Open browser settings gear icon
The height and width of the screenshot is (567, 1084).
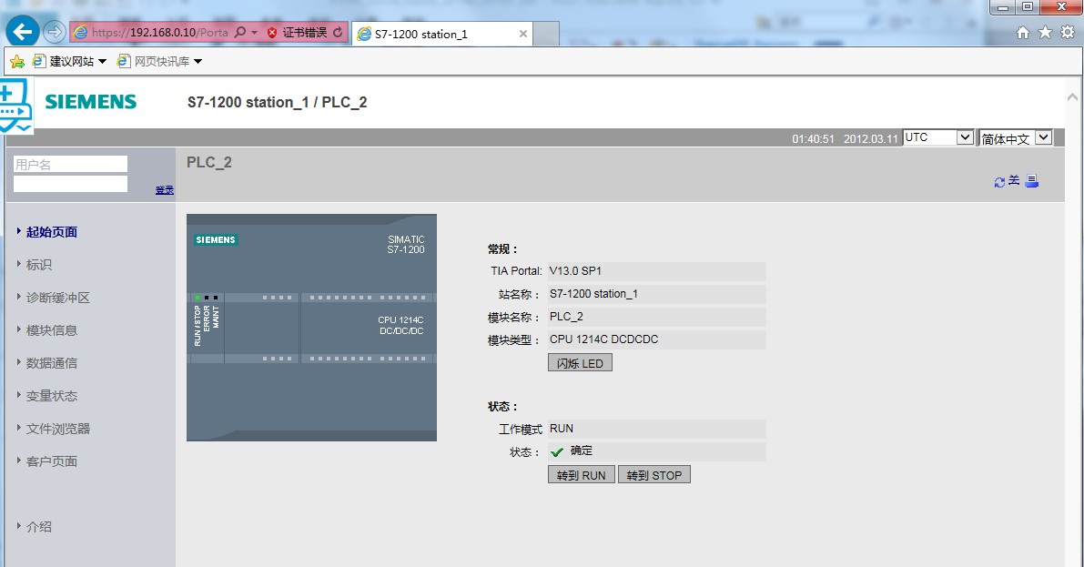point(1069,32)
